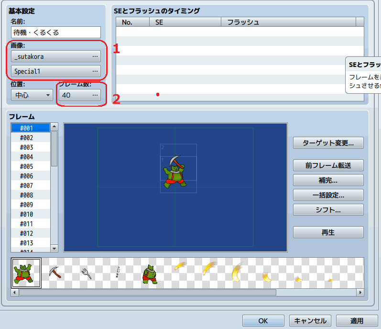Select the arms-raised green ogre sprite cell
This screenshot has height=329, width=381.
26,273
